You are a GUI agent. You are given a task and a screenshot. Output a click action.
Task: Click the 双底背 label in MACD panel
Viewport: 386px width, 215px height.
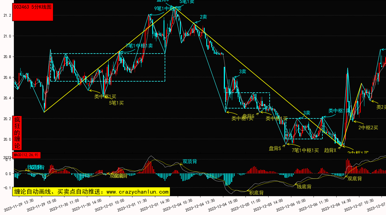(355, 179)
